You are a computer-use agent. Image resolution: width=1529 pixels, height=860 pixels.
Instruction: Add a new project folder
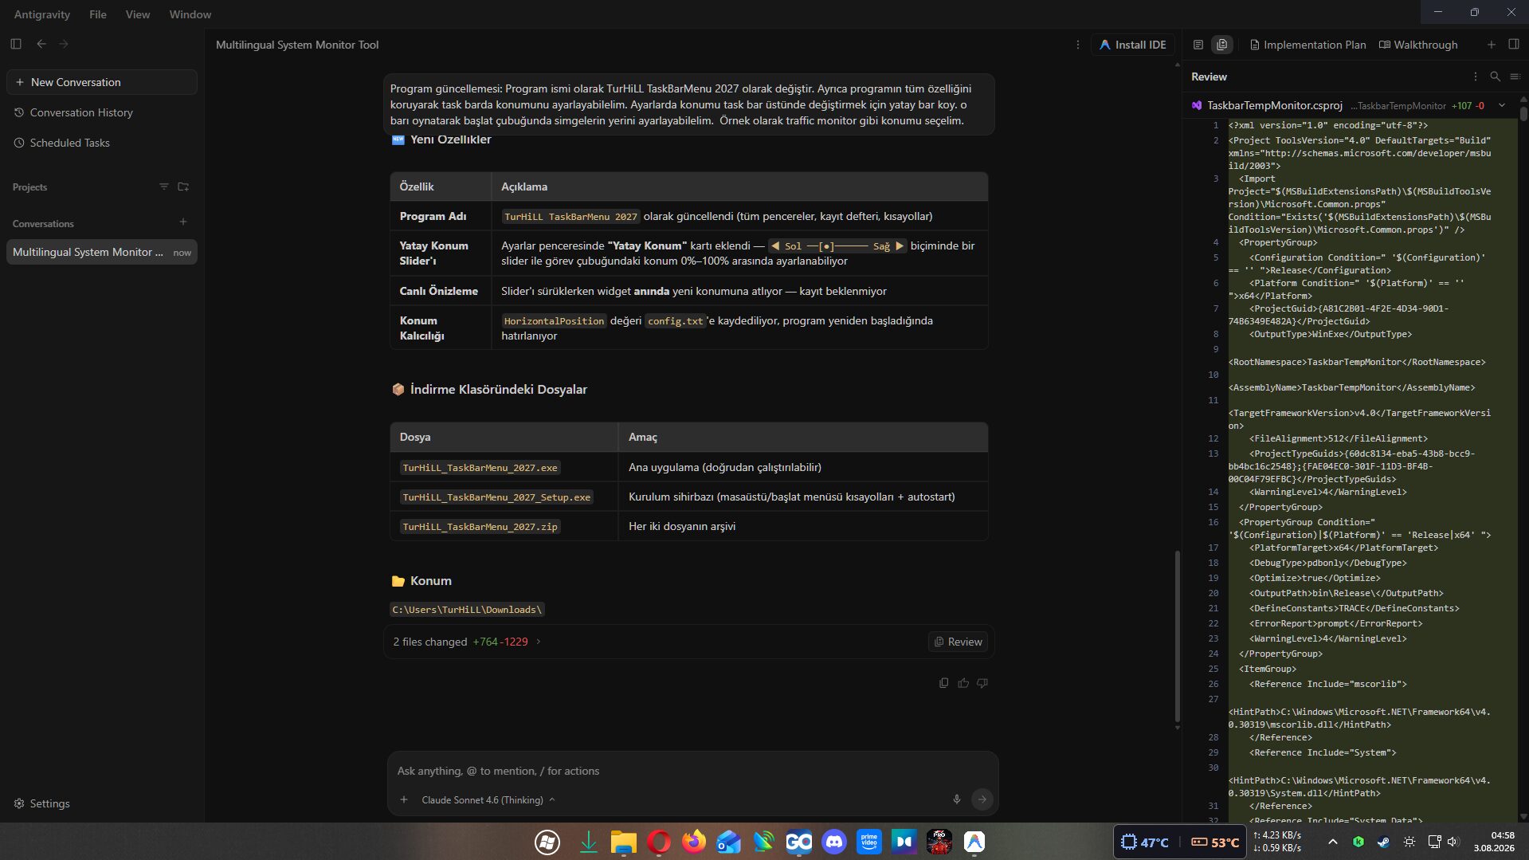pos(183,187)
